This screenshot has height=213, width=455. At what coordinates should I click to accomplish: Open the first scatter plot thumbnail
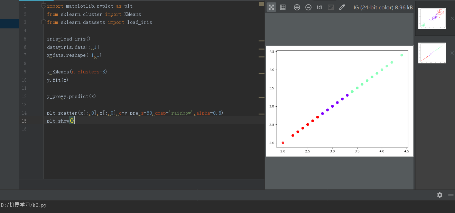432,18
